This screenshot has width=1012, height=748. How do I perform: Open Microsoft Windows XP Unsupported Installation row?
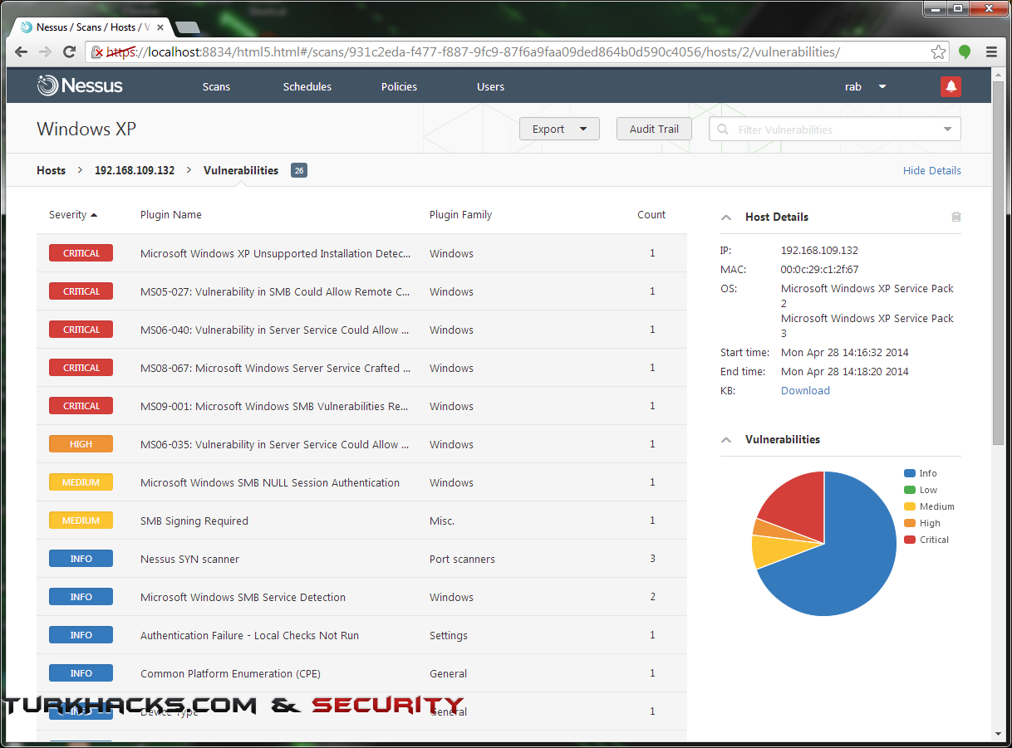361,253
